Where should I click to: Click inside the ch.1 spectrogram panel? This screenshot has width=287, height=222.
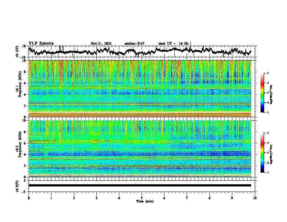click(x=140, y=89)
